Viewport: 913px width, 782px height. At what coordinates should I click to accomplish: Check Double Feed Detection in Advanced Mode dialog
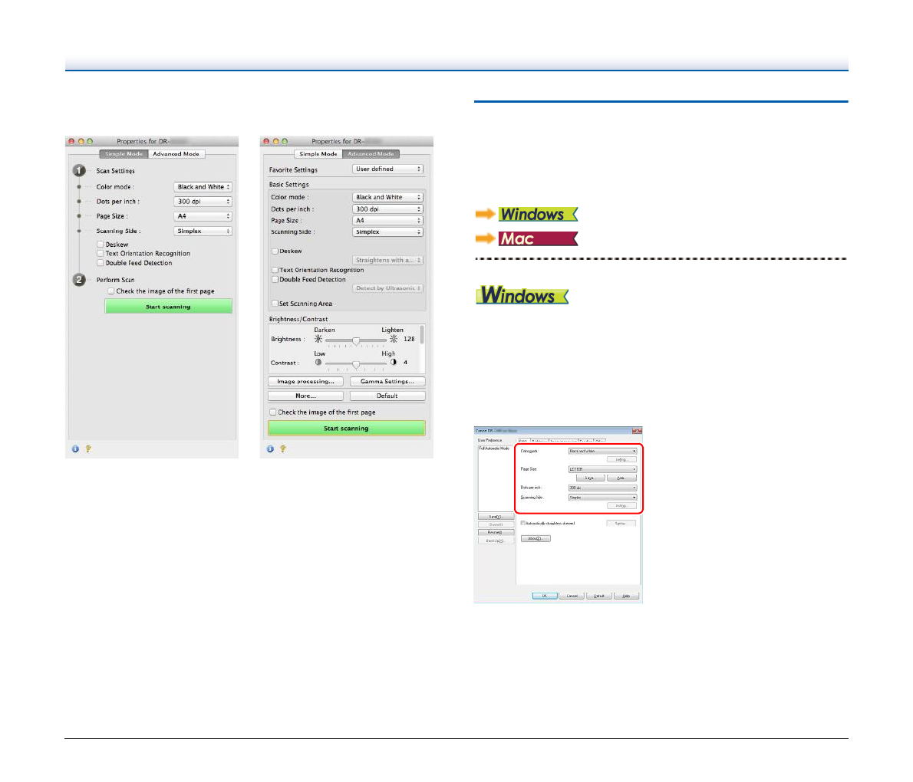tap(275, 280)
